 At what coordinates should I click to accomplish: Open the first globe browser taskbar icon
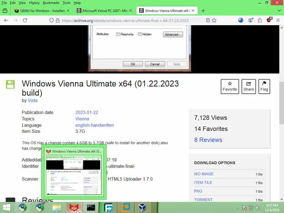[x=22, y=207]
